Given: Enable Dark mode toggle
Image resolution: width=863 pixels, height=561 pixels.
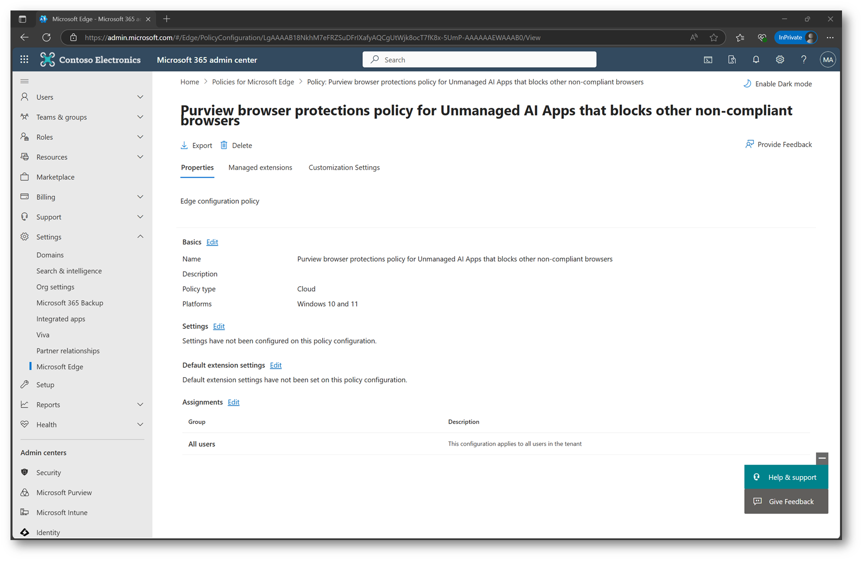Looking at the screenshot, I should (778, 84).
